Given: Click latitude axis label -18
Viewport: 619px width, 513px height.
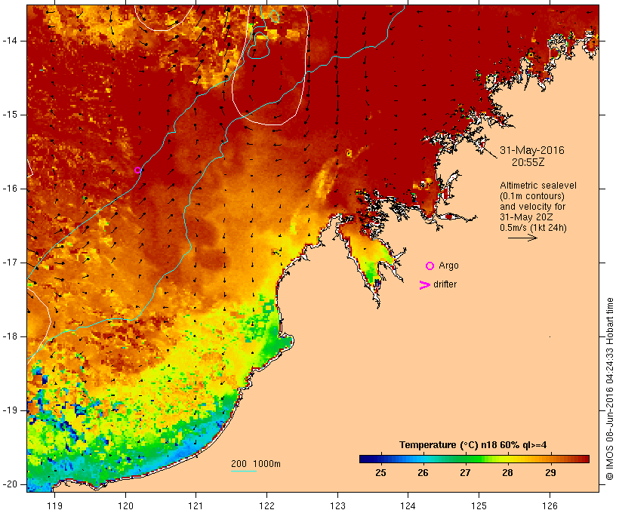Looking at the screenshot, I should tap(10, 336).
